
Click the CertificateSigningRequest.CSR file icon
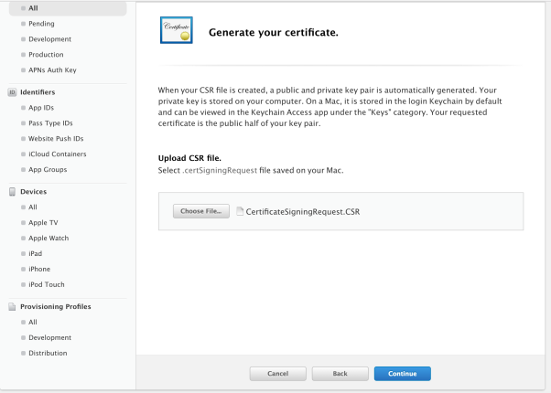tap(240, 211)
